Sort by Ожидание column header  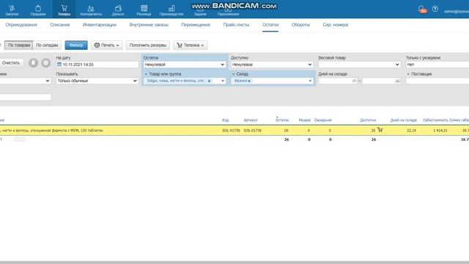pos(322,120)
